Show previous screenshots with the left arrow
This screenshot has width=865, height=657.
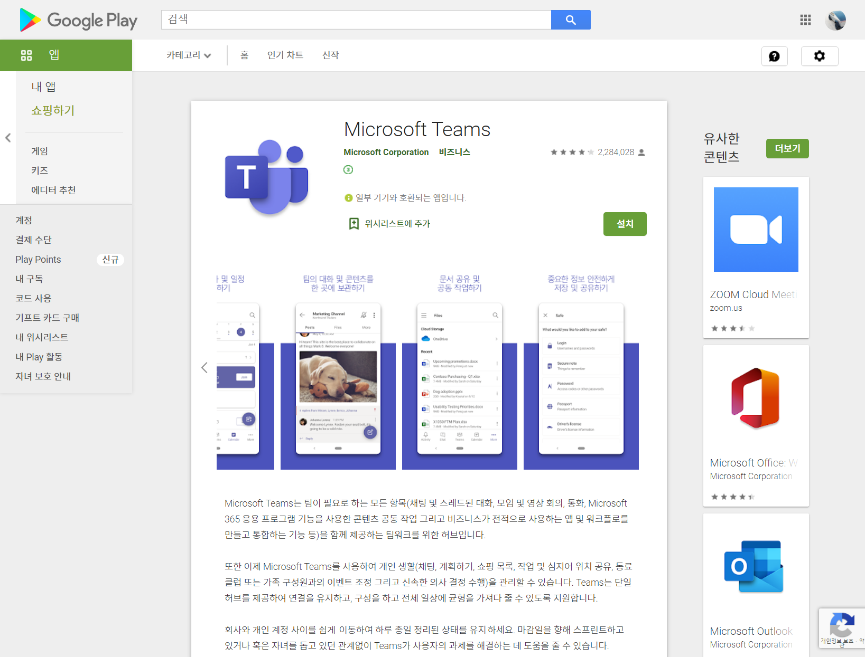[x=204, y=368]
